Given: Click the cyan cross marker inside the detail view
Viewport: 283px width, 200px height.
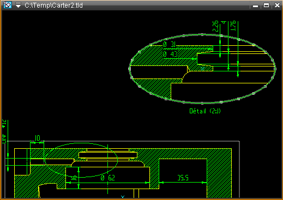Looking at the screenshot, I should pos(203,69).
